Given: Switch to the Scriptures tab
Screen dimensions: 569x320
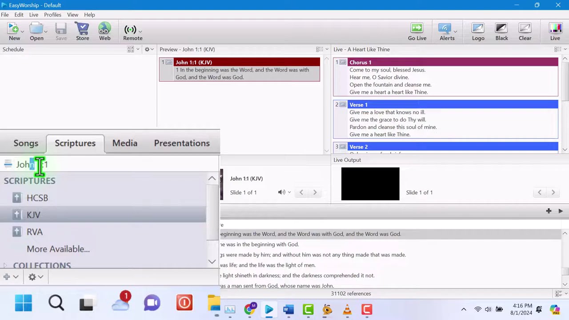Looking at the screenshot, I should (x=75, y=143).
